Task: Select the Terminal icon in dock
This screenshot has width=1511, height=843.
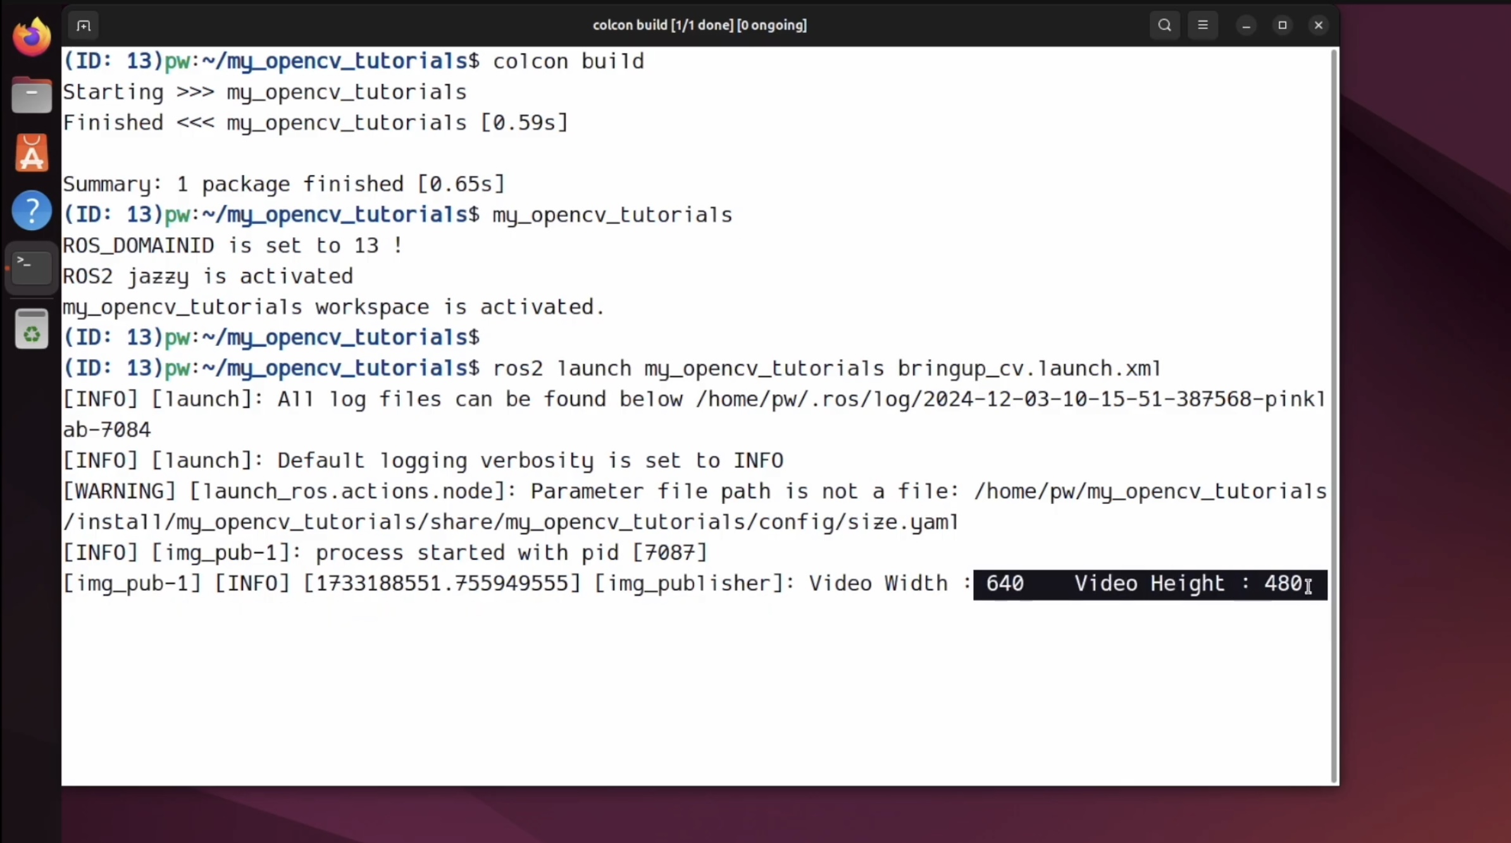Action: click(32, 267)
